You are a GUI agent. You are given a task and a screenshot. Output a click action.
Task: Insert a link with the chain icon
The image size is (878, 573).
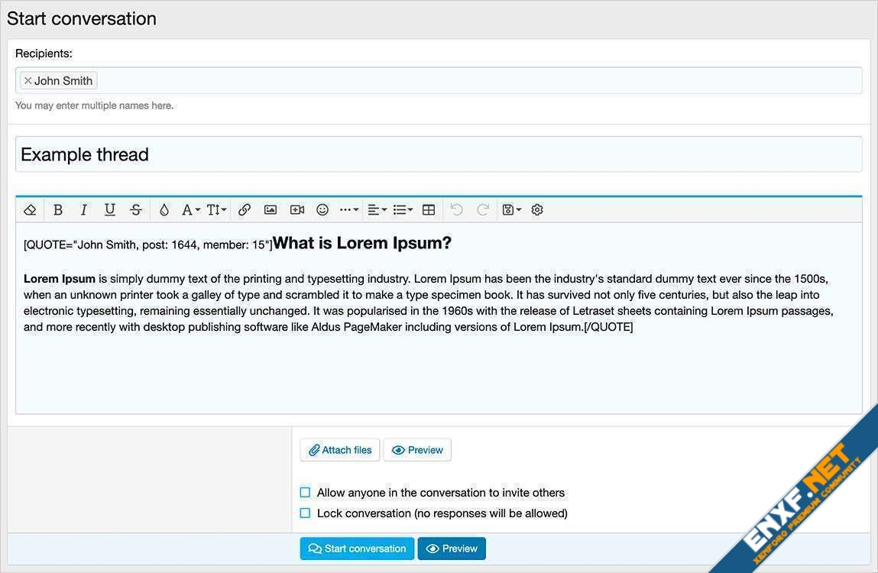pos(245,209)
